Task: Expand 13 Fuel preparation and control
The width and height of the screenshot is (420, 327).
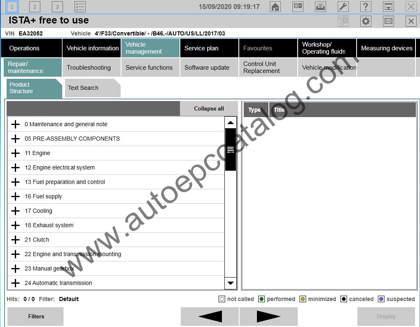Action: coord(16,182)
